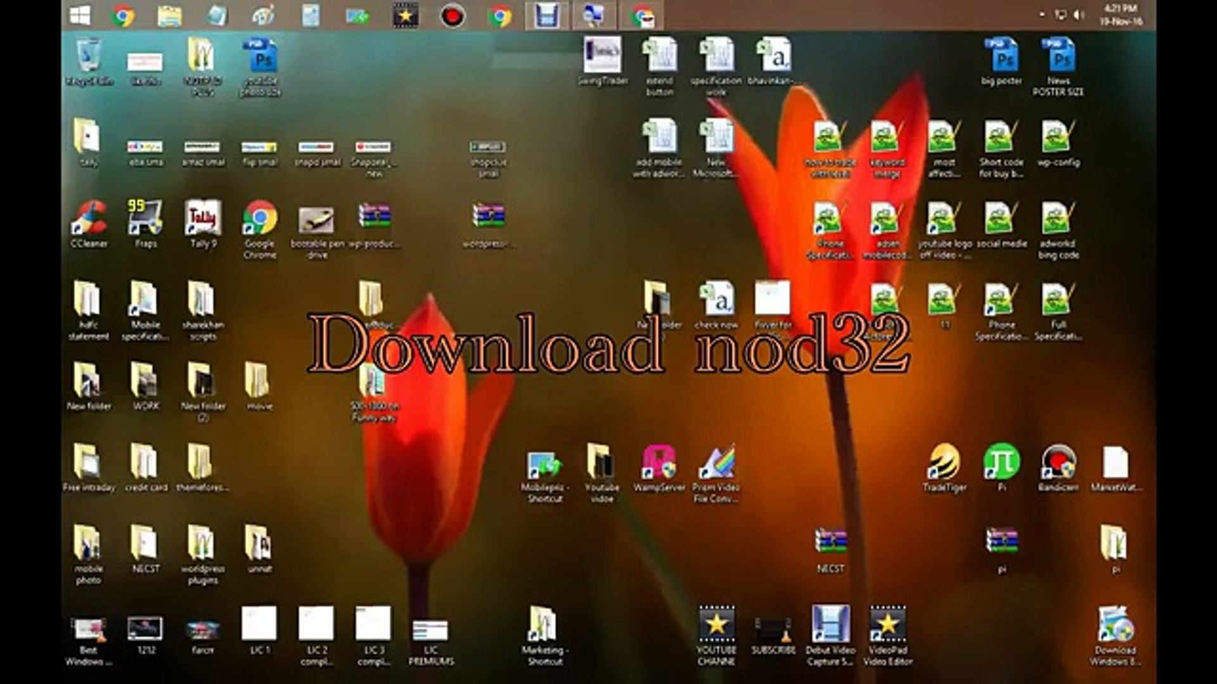1217x684 pixels.
Task: Click the red record icon in taskbar
Action: point(452,16)
